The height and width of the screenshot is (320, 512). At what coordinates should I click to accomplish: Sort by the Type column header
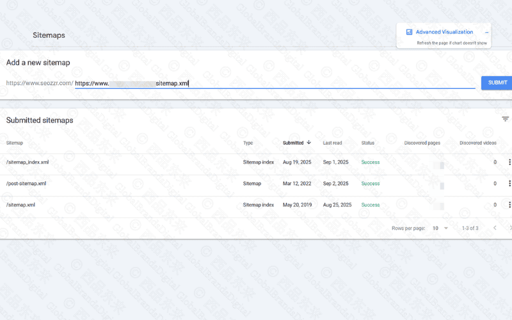248,143
